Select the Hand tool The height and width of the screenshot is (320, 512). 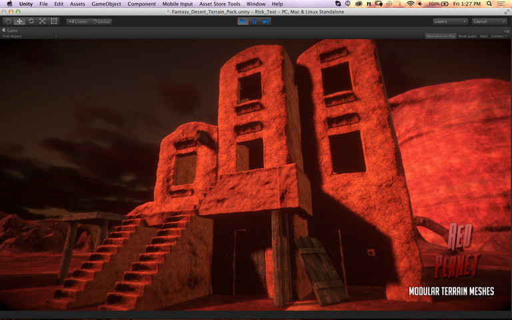click(8, 21)
